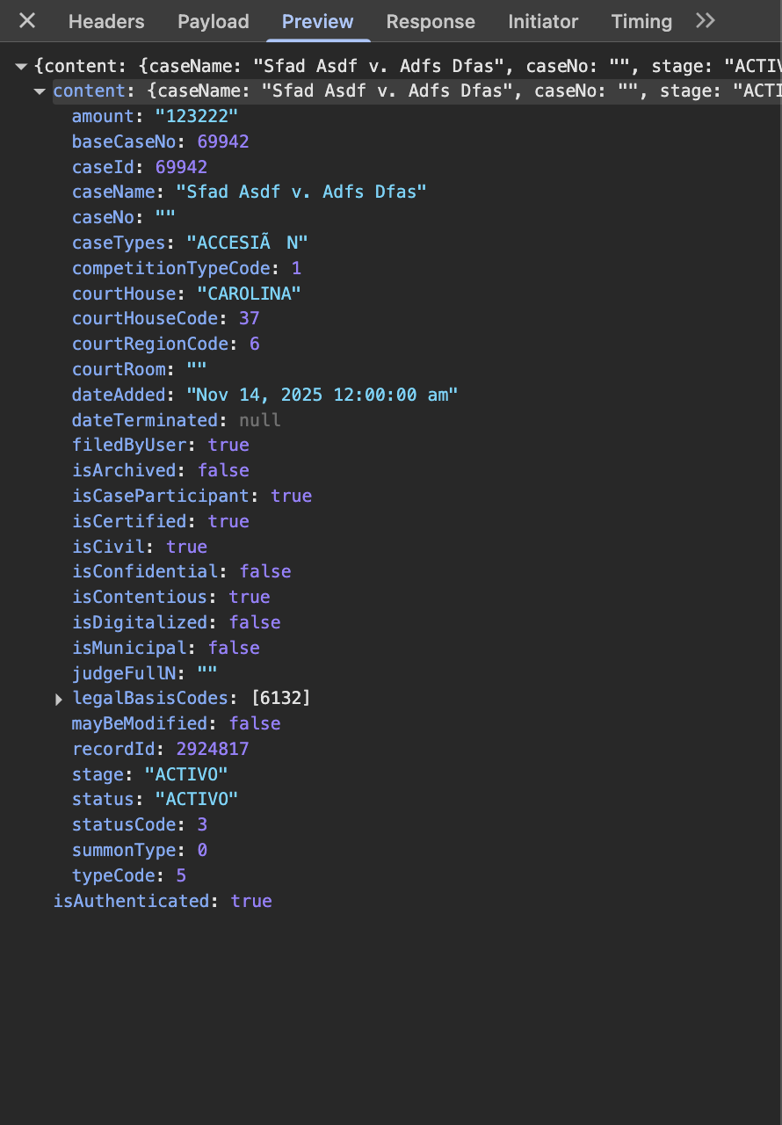Select the baseCaseNo property key
Screen dimensions: 782x1125
(x=124, y=142)
